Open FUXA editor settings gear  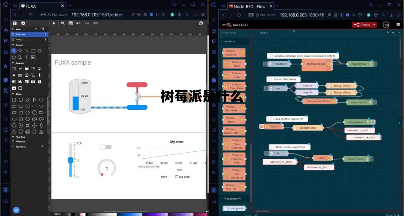tap(23, 23)
